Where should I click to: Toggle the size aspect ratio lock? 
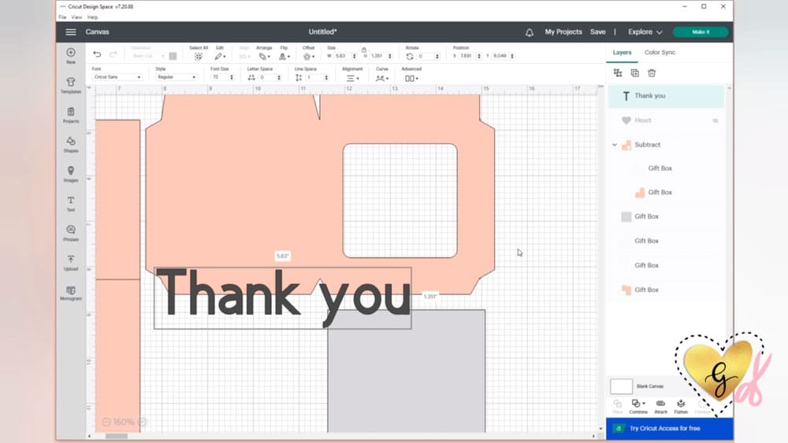363,50
